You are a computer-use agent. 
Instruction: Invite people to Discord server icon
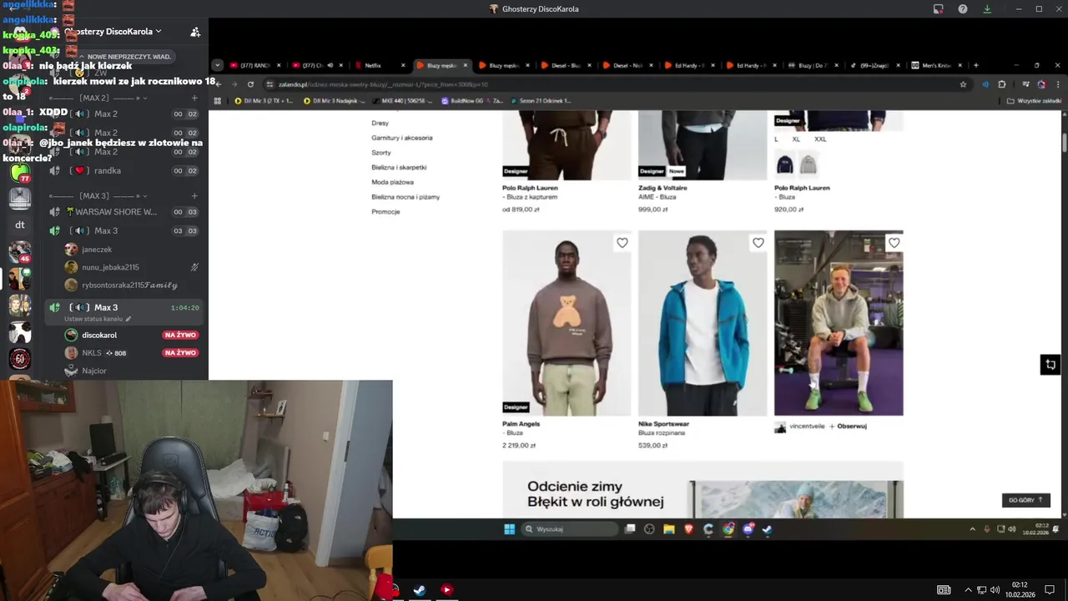click(195, 32)
